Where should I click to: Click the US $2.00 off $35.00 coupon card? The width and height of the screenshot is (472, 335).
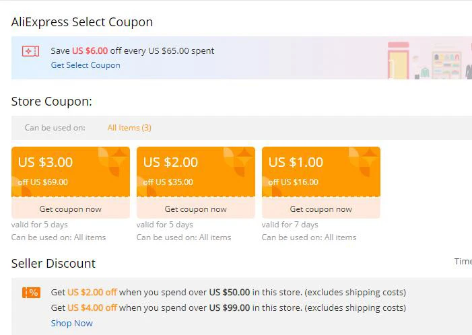196,171
